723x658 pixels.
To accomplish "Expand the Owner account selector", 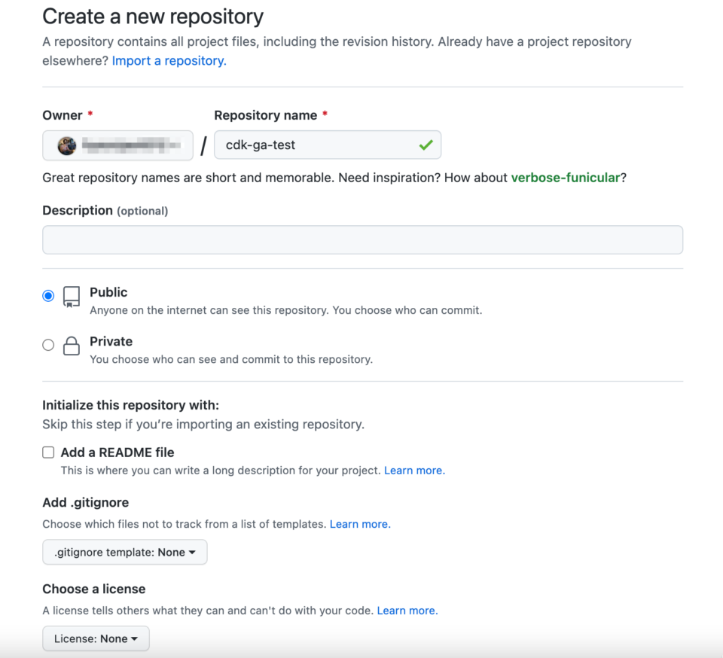I will 117,145.
